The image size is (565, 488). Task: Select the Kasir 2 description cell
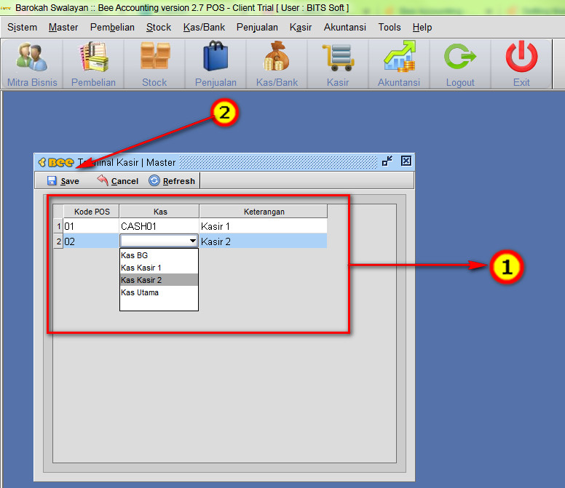(x=264, y=241)
